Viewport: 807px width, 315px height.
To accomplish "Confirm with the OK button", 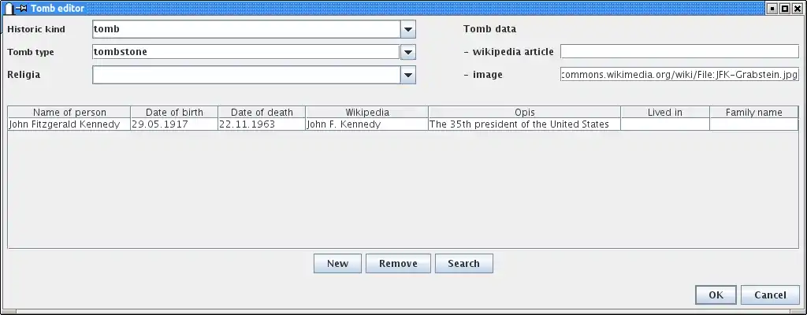I will coord(716,295).
